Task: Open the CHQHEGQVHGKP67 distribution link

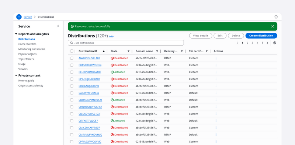Action: [90, 107]
